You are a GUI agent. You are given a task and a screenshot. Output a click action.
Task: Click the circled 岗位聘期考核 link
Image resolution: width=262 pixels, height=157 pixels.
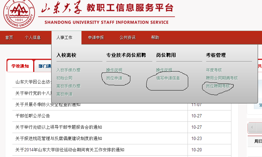(218, 86)
